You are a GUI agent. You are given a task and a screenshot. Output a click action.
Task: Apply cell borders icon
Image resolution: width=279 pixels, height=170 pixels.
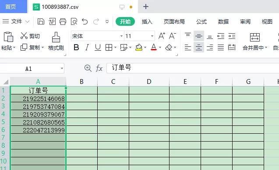(x=109, y=47)
